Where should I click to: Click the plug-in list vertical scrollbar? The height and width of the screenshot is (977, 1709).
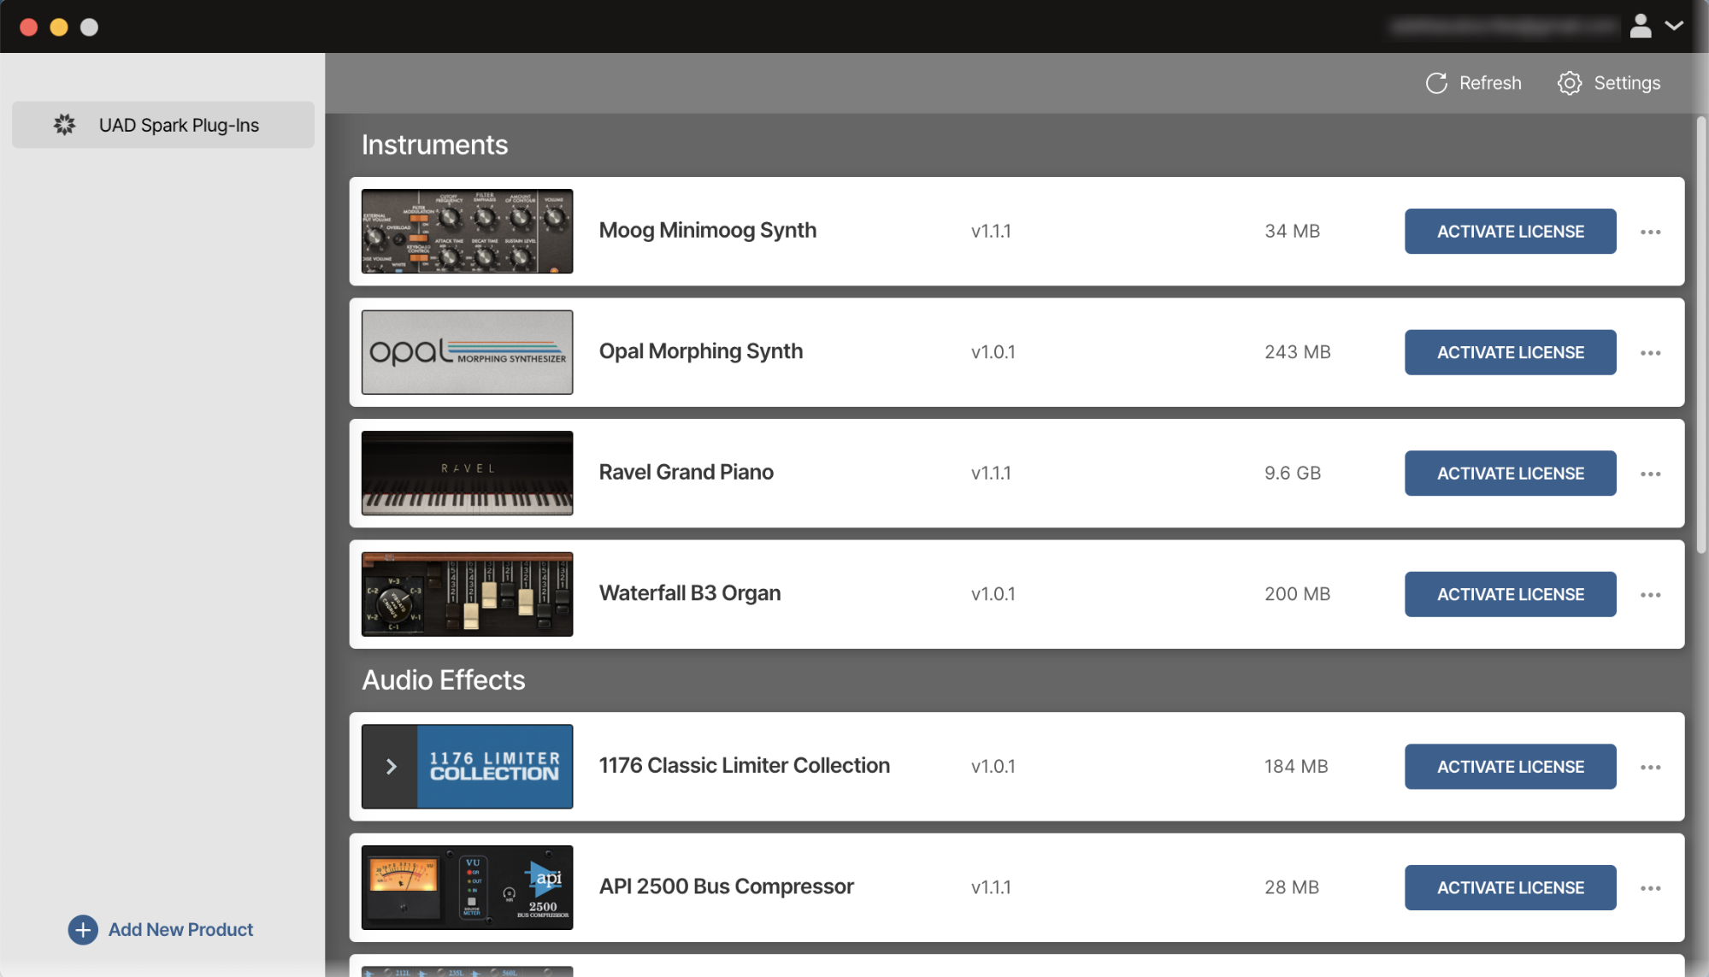tap(1701, 335)
